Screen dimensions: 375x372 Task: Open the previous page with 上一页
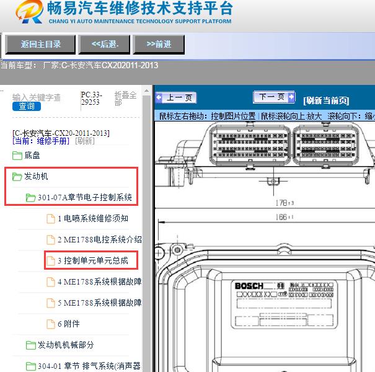[176, 97]
